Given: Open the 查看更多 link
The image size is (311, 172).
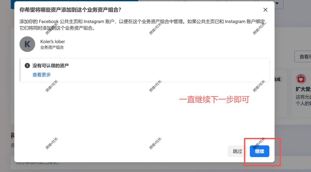Looking at the screenshot, I should click(x=42, y=75).
